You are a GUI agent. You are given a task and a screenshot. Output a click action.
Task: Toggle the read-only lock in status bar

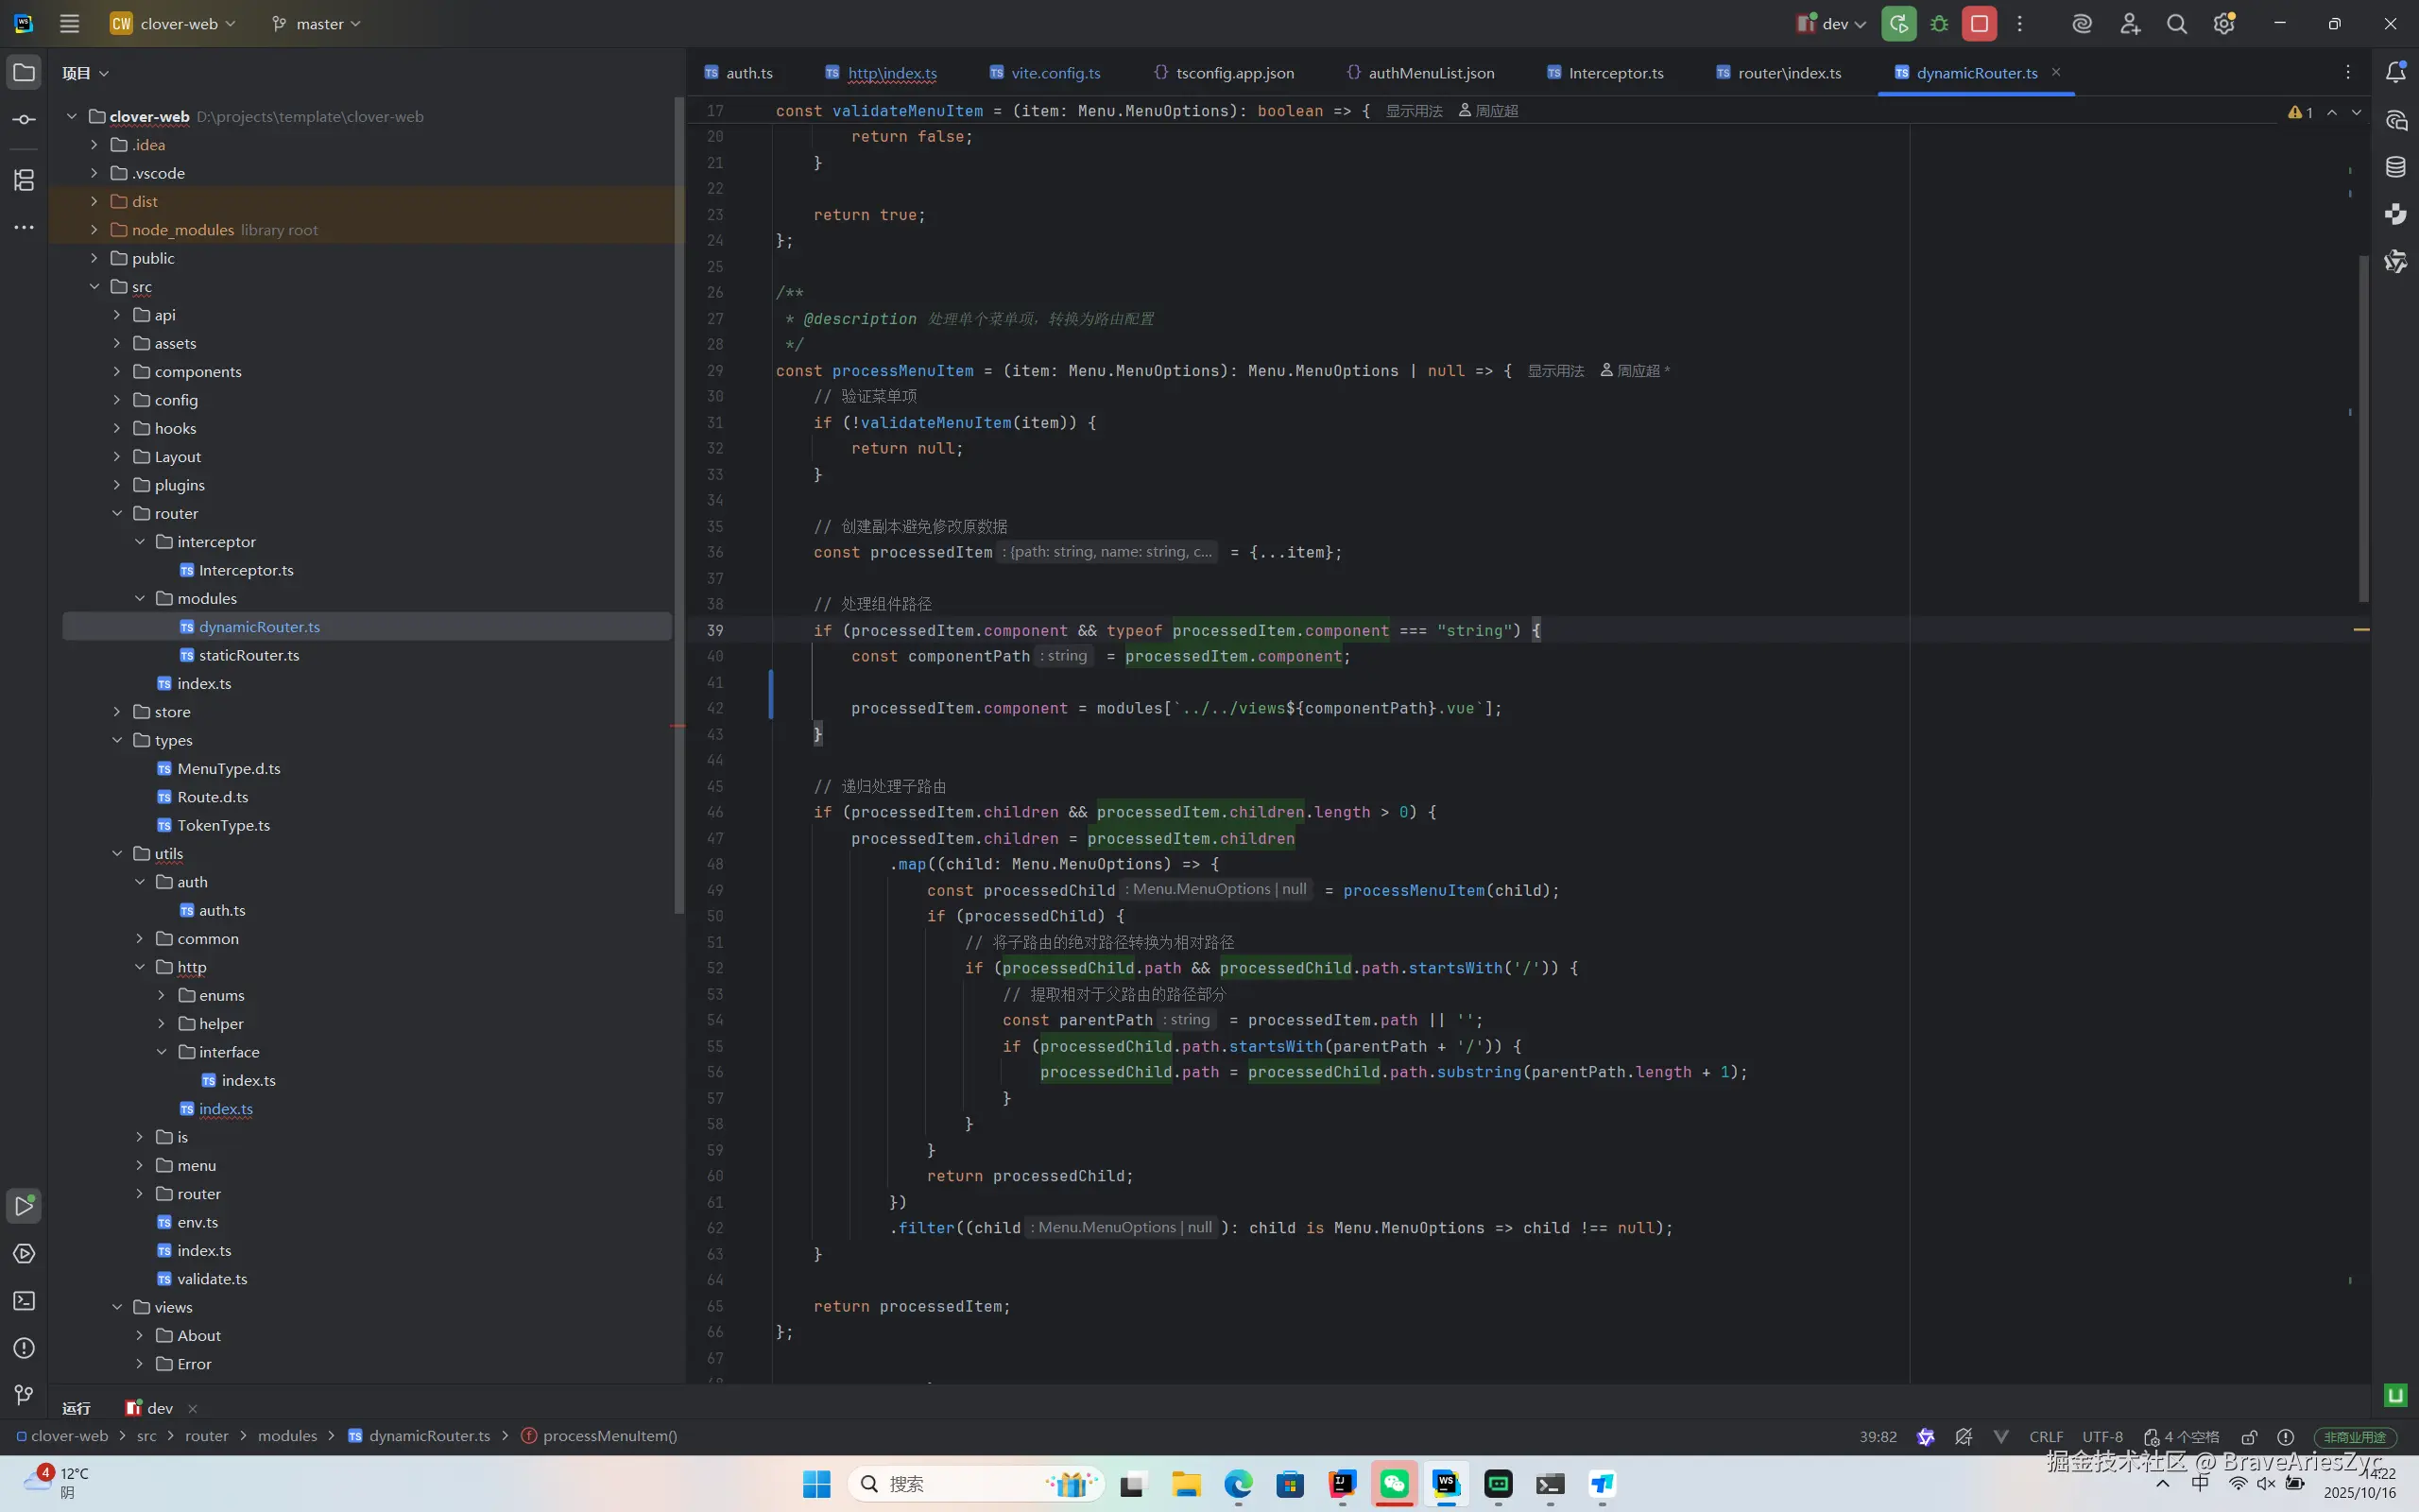2249,1437
